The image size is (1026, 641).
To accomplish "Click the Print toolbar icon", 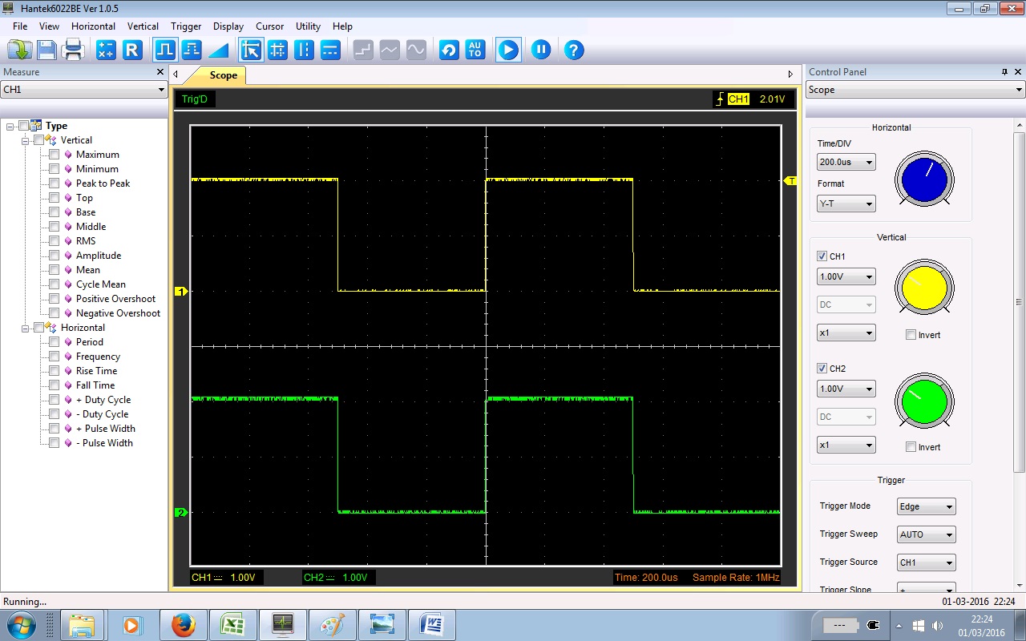I will pos(74,50).
